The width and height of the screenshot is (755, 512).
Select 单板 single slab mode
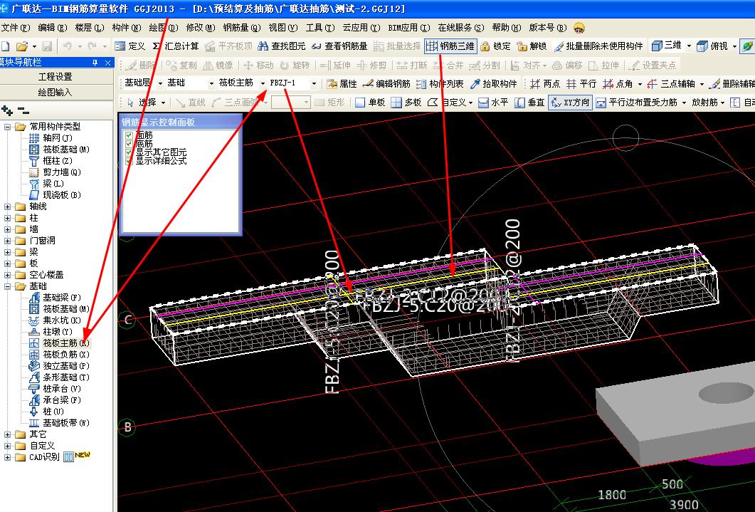[x=370, y=102]
